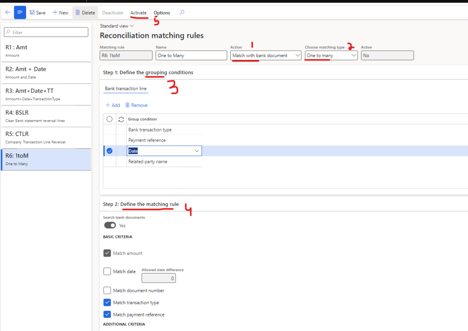Viewport: 468px width, 331px height.
Task: Uncheck Match payment reference checkbox
Action: click(x=107, y=314)
